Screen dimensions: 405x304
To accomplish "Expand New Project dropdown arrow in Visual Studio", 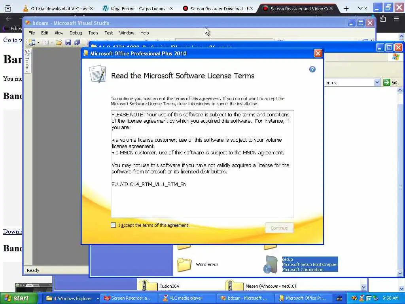I will [38, 42].
